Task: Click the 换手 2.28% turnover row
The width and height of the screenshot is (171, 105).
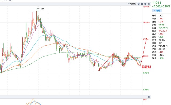Action: [158, 40]
